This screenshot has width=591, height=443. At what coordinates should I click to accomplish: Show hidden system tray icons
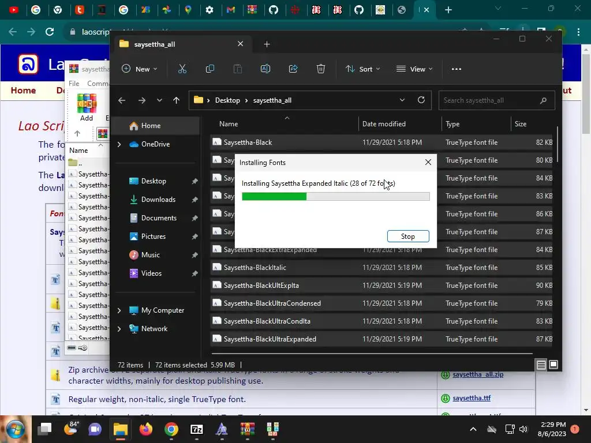[473, 429]
